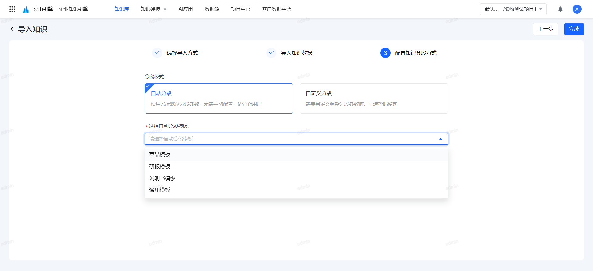This screenshot has height=271, width=593.
Task: Select the 自定义分段 mode card
Action: click(x=374, y=98)
